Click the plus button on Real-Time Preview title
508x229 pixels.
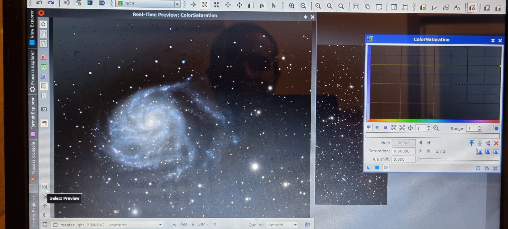305,17
